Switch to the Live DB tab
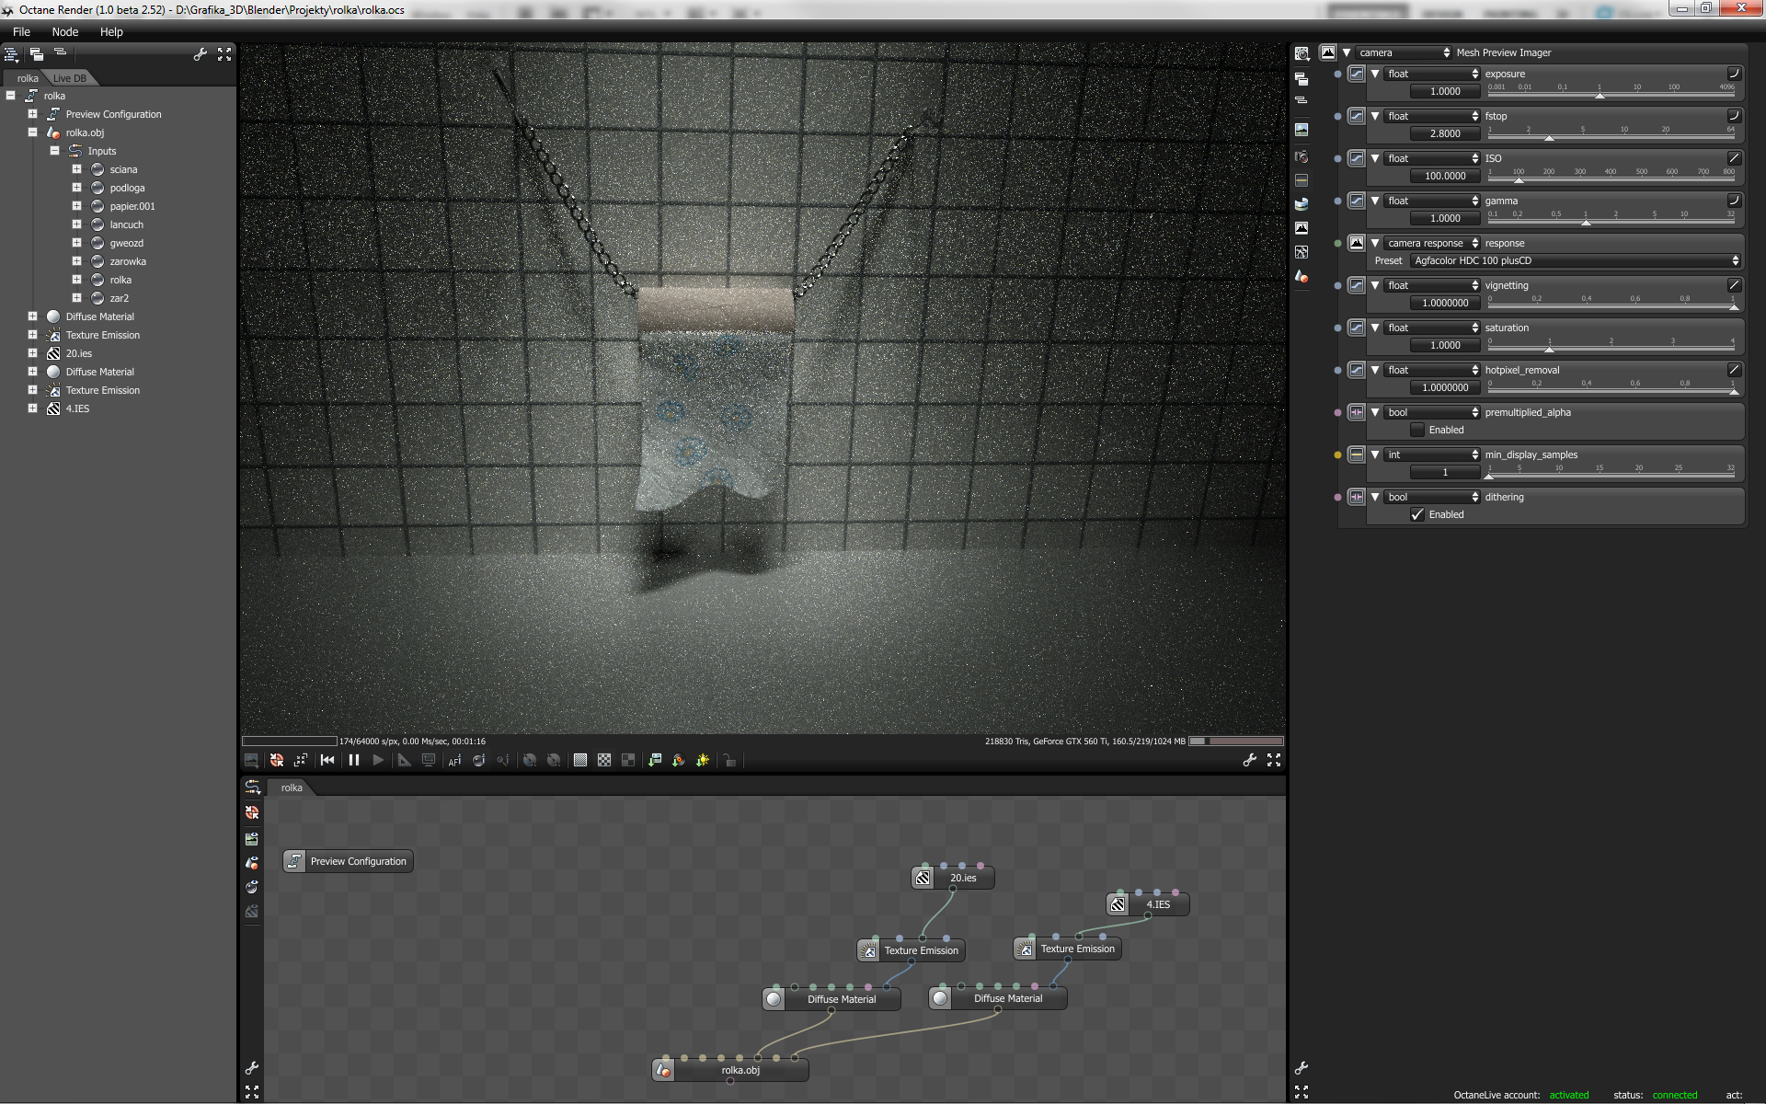 click(x=69, y=78)
